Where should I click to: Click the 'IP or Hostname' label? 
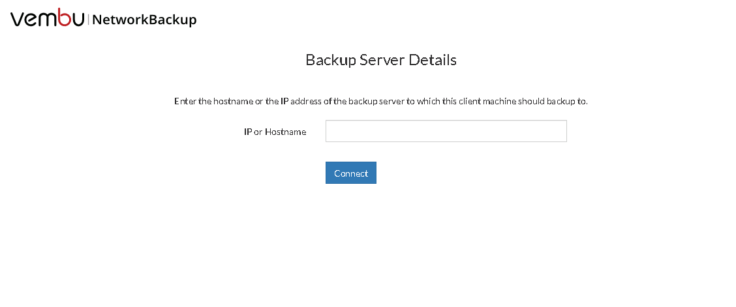click(275, 132)
